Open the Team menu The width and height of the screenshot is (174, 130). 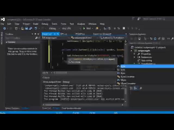[55, 24]
